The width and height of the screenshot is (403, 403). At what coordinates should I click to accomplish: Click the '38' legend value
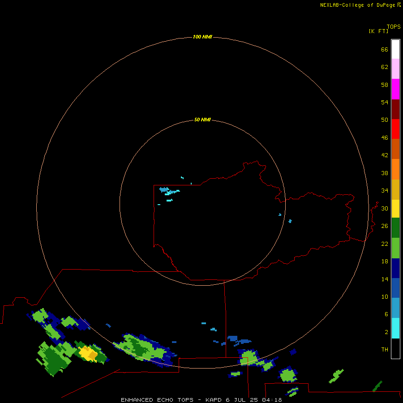[385, 173]
